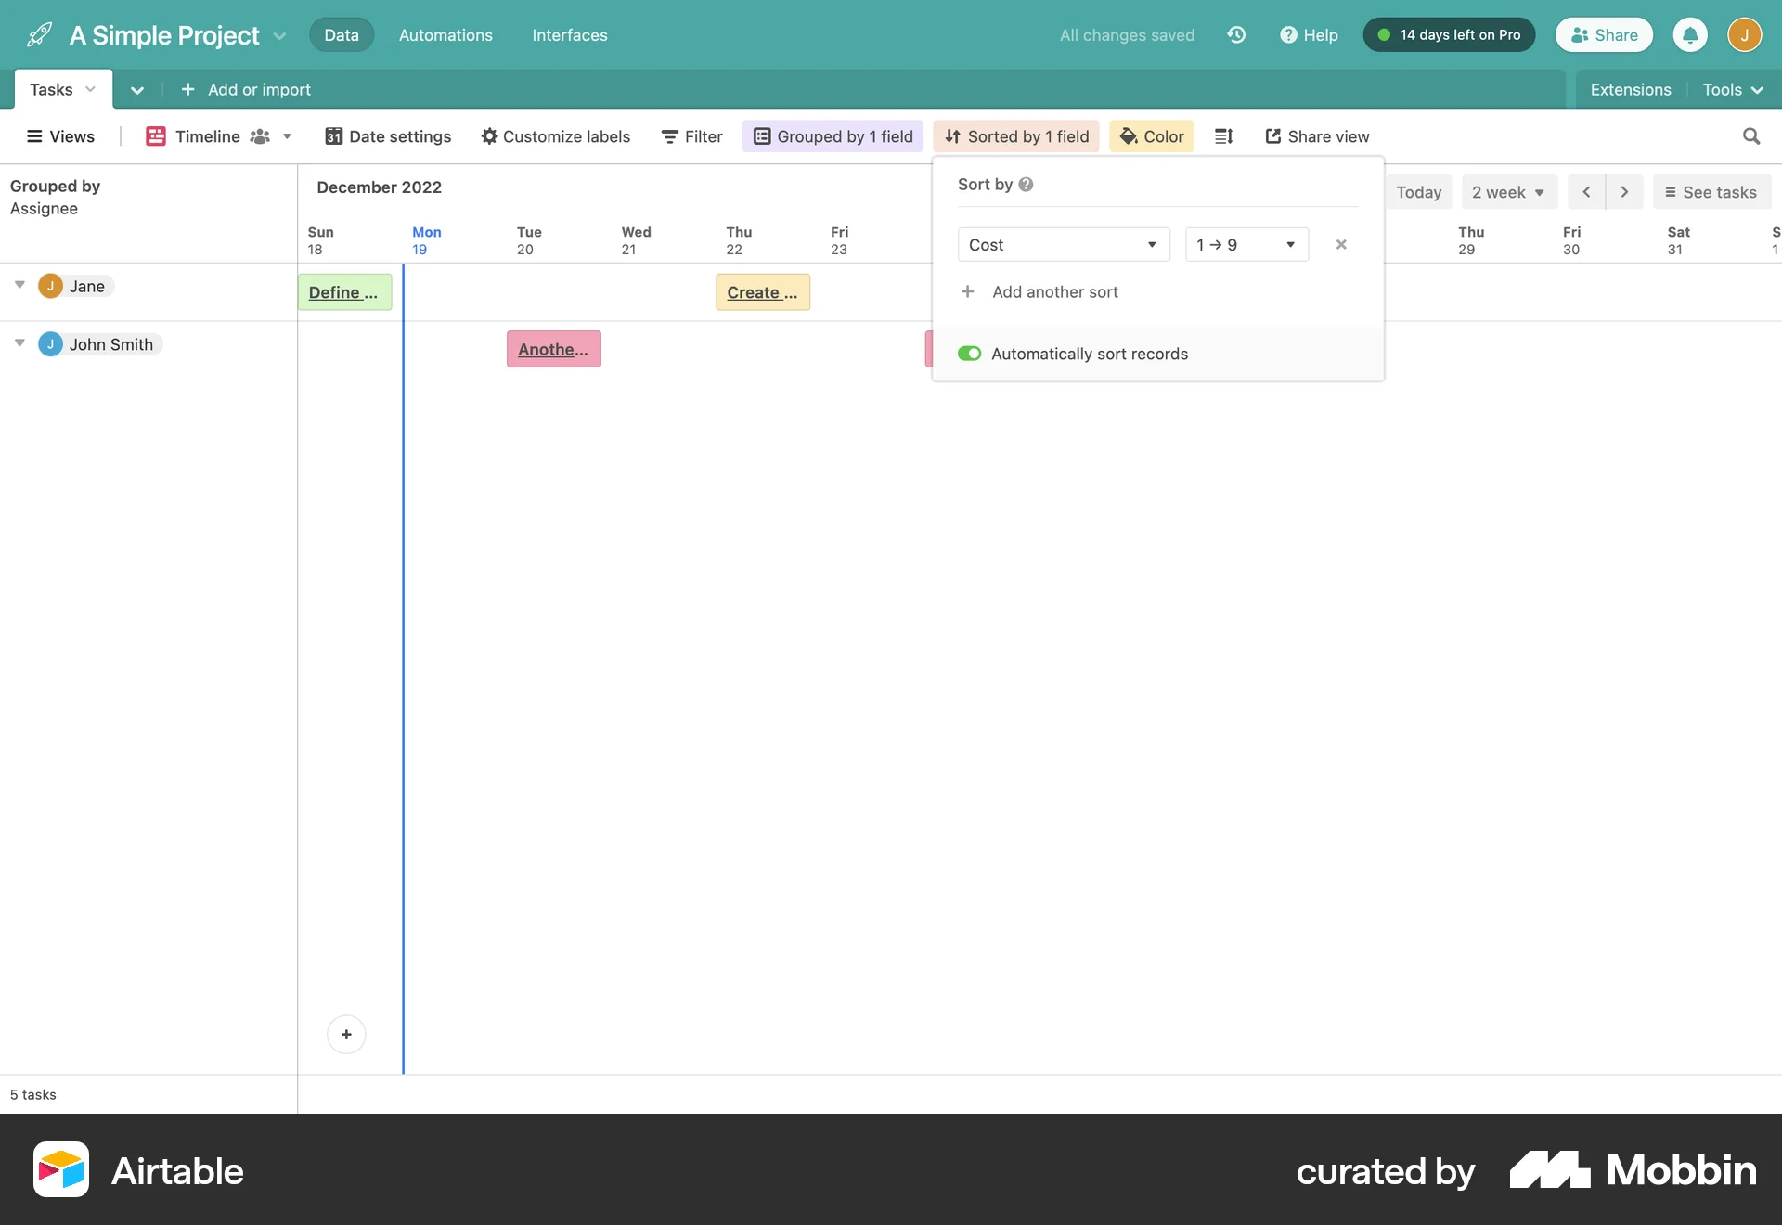
Task: Open the notifications bell
Action: 1689,34
